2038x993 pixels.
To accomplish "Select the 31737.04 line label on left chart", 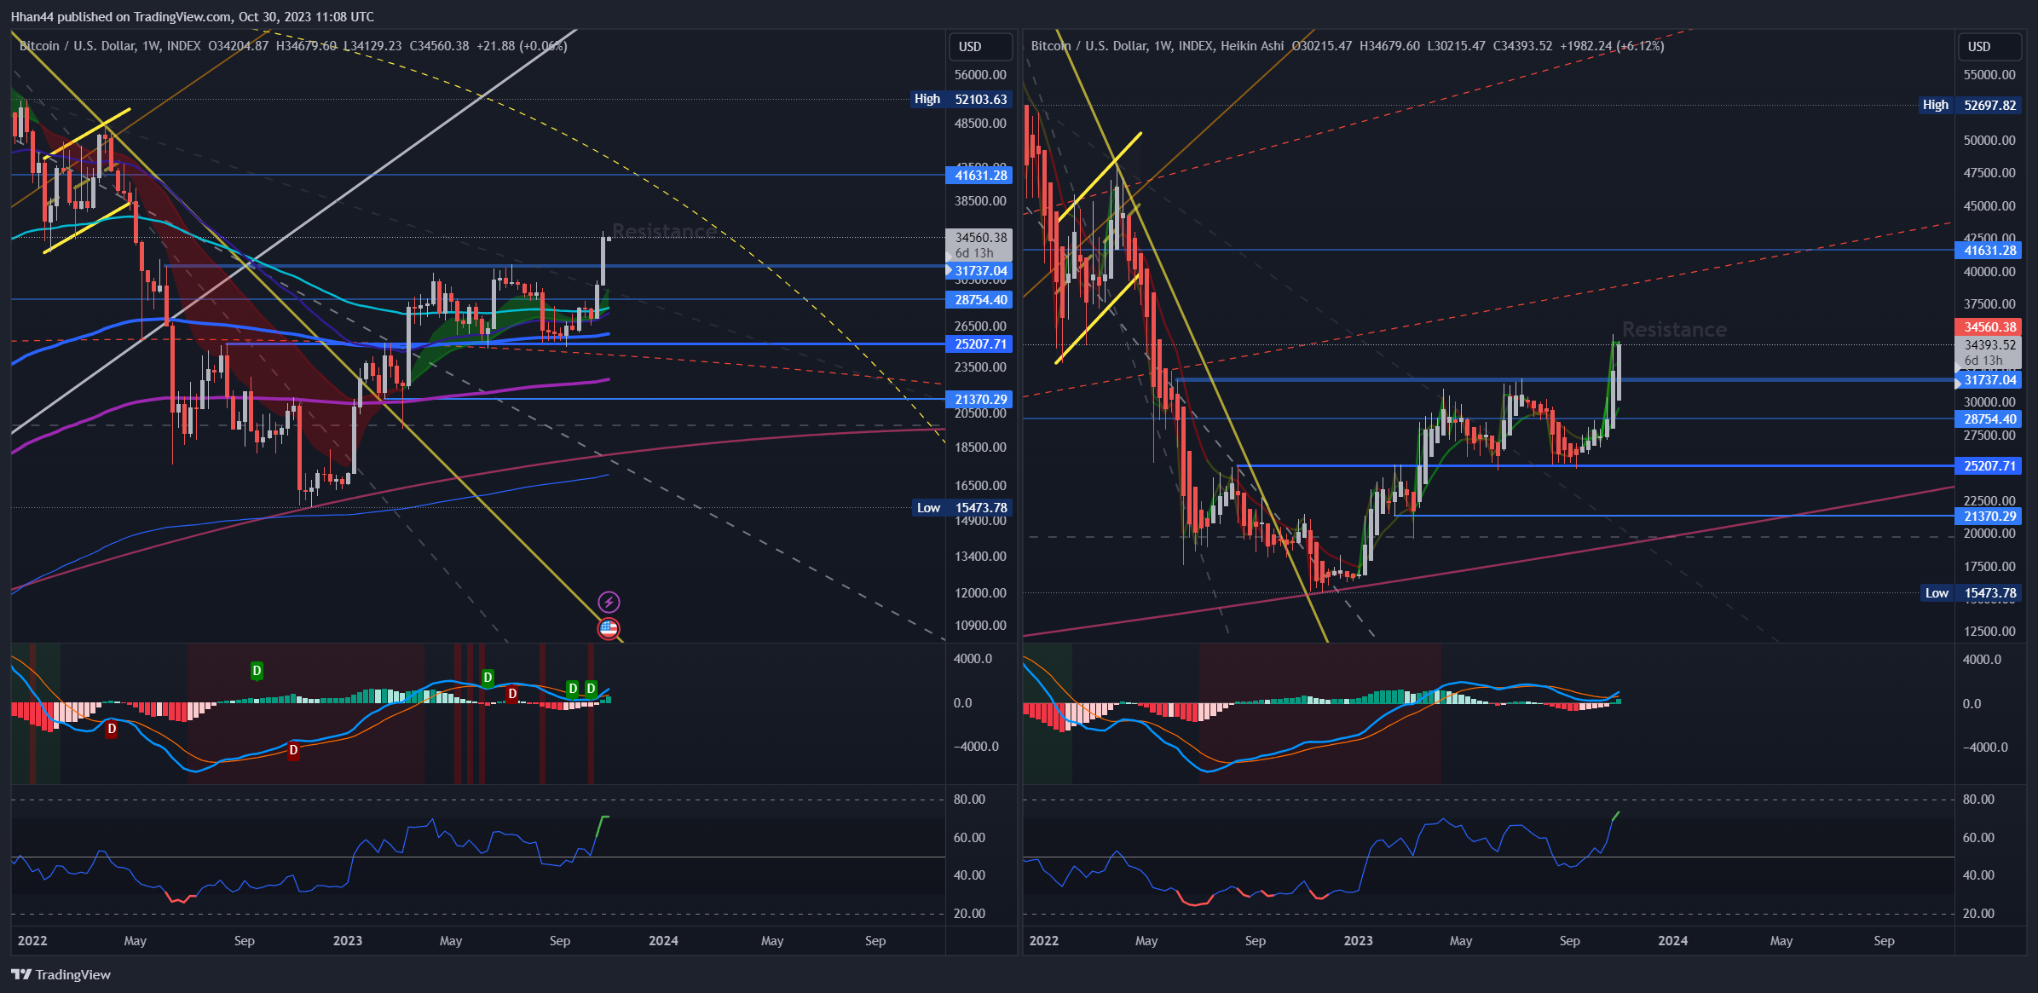I will click(x=980, y=271).
